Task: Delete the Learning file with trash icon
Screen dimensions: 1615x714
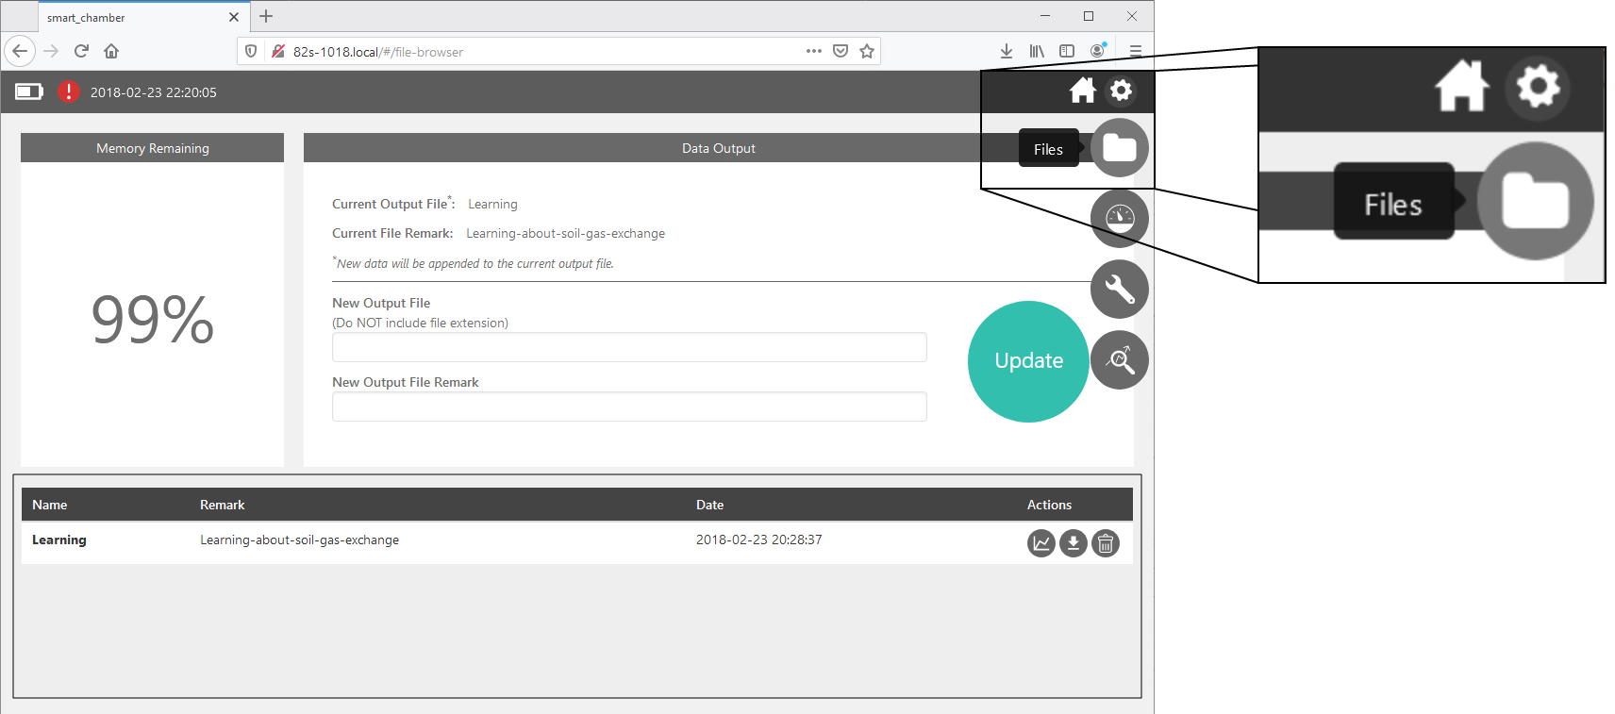Action: point(1106,543)
